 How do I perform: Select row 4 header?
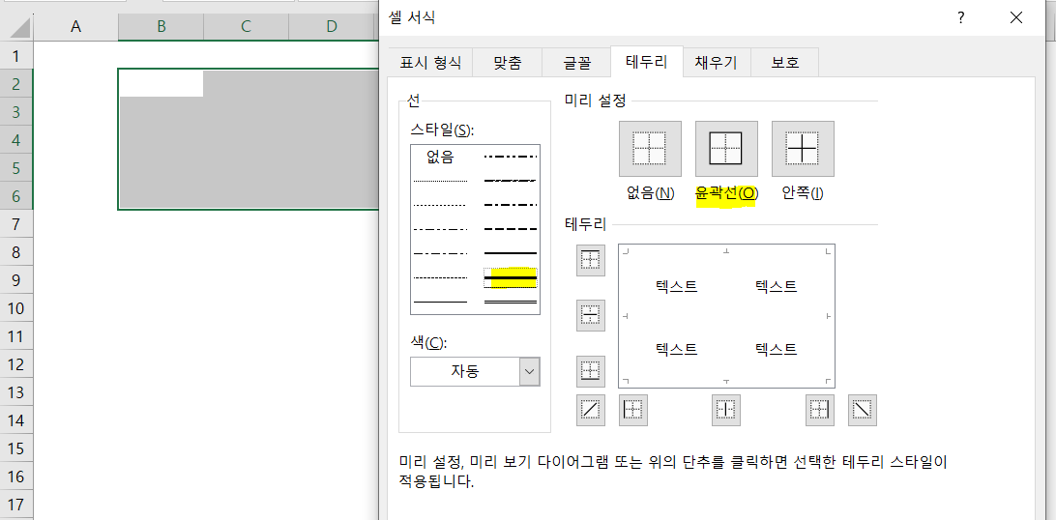(16, 139)
